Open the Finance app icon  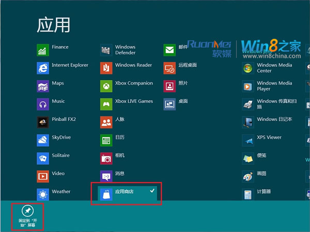pos(43,50)
